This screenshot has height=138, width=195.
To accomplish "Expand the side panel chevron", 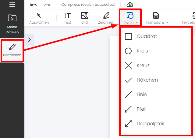I will pyautogui.click(x=29, y=40).
